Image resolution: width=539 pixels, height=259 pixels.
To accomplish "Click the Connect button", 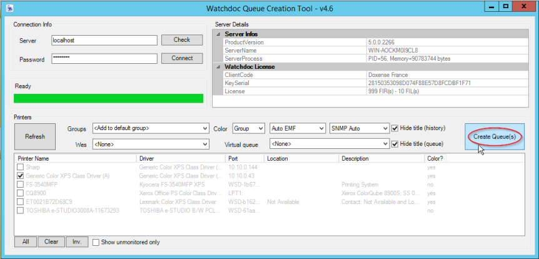I will 182,58.
